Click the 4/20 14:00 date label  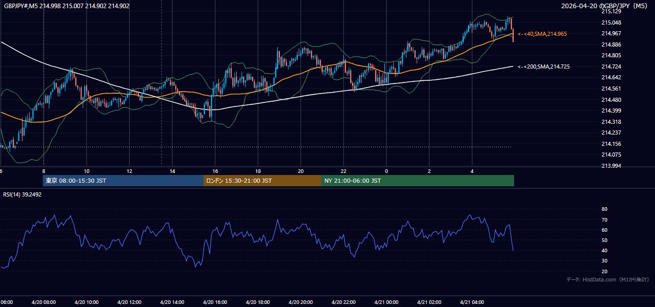(x=172, y=302)
